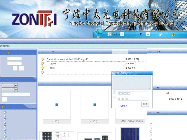
Task: Click the lower login field in sidebar
Action: click(14, 63)
